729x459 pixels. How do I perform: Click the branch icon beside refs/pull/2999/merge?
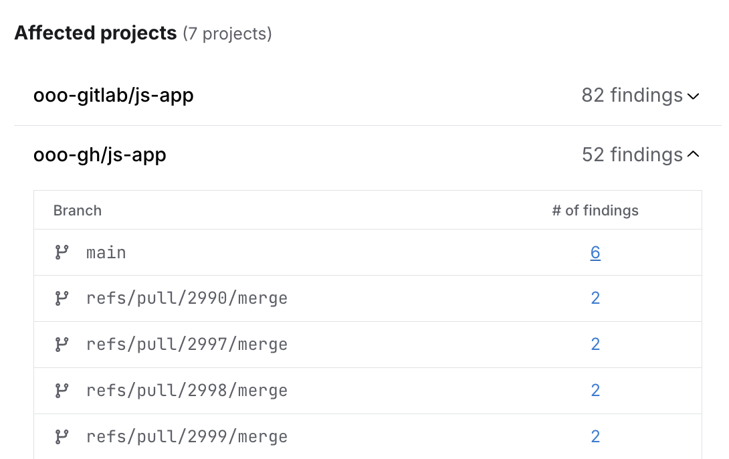(x=62, y=437)
